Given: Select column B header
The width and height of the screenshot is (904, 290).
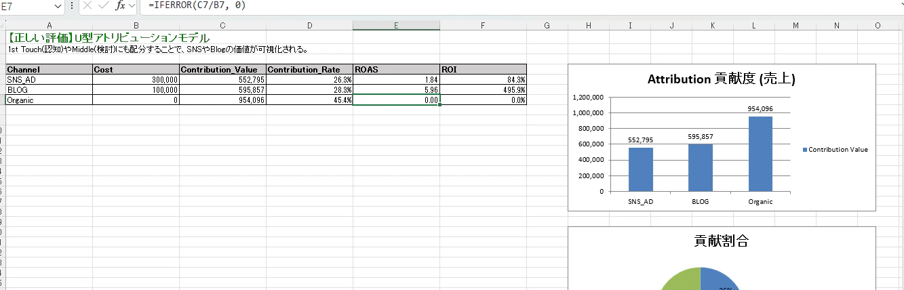Looking at the screenshot, I should click(x=136, y=26).
